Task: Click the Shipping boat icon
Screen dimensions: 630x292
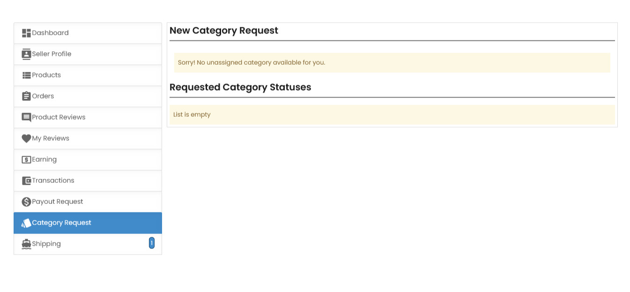Action: [x=26, y=244]
